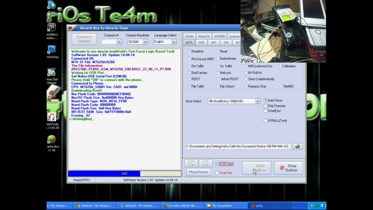Select the Bad Factory radio option
Screen dimensions: 373x210
coord(198,73)
